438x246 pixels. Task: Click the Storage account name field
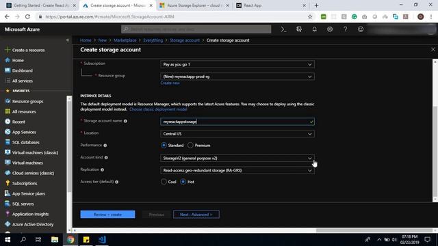point(237,122)
